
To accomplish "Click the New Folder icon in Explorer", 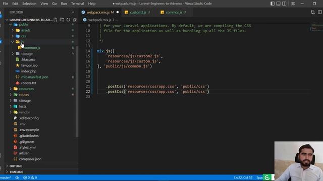I will pos(62,20).
